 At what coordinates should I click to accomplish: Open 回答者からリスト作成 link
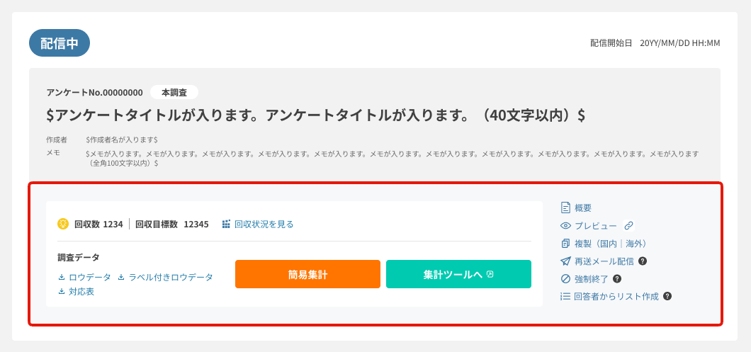pyautogui.click(x=616, y=296)
